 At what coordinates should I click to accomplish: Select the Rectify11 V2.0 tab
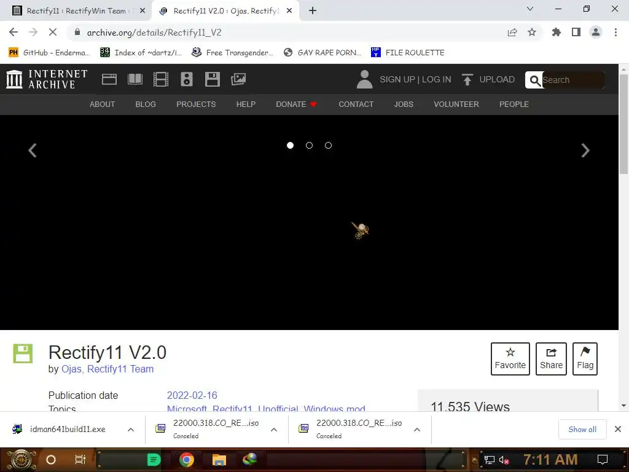tap(225, 11)
